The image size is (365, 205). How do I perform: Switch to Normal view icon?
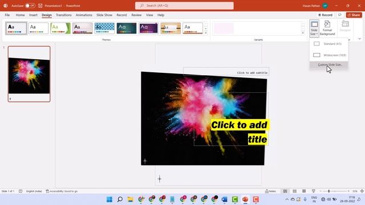click(285, 191)
